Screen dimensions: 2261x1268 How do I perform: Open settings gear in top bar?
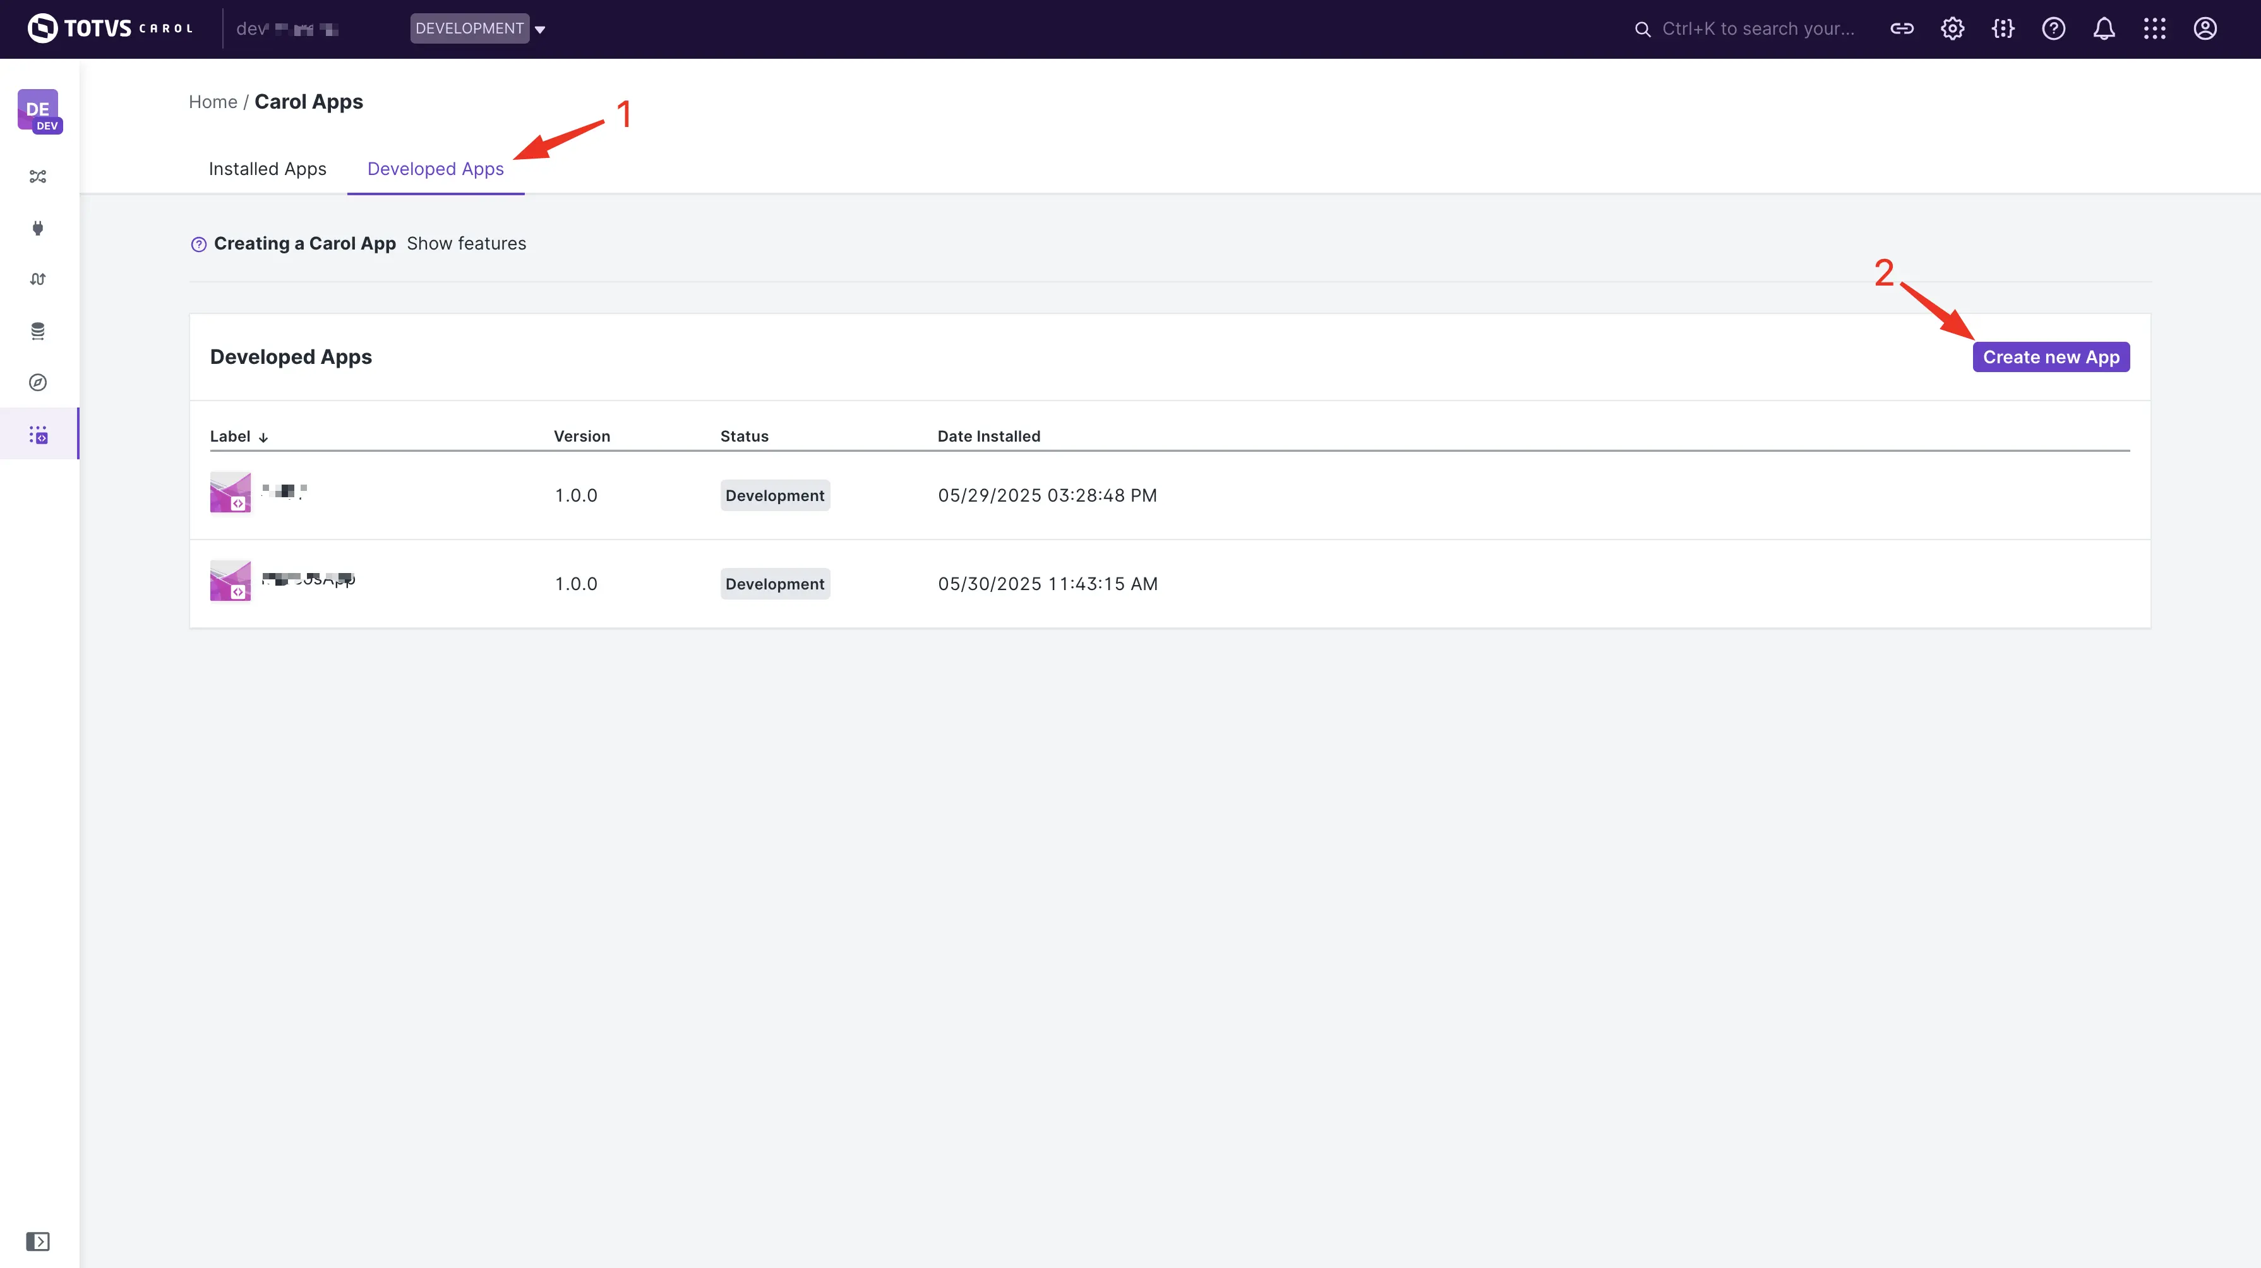point(1952,29)
